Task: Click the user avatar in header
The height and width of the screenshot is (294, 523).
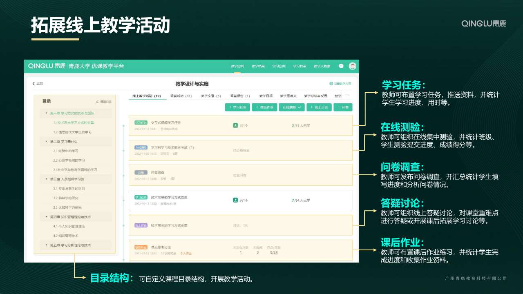Action: pos(352,66)
